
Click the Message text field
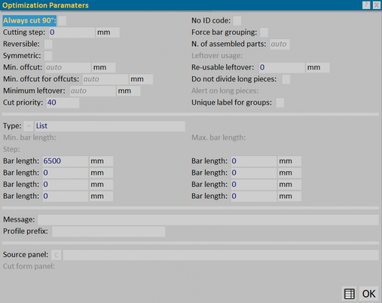coord(208,220)
